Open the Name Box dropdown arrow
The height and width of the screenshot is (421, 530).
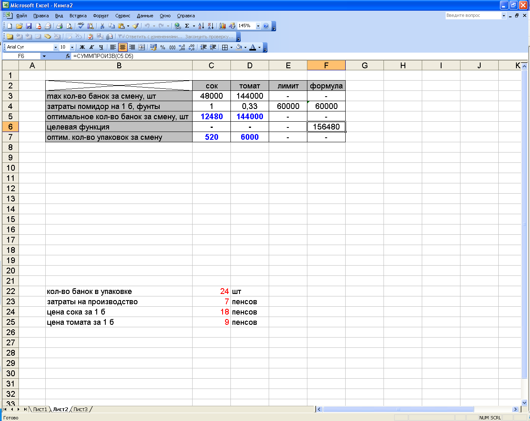[x=44, y=56]
